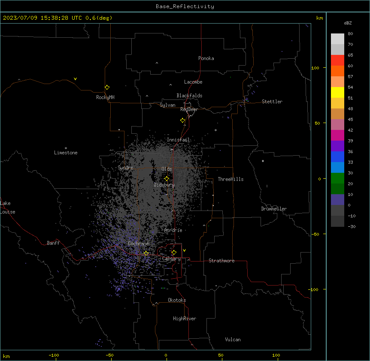Click the asterisk marker above Limestone
This screenshot has height=361, width=370.
[66, 148]
